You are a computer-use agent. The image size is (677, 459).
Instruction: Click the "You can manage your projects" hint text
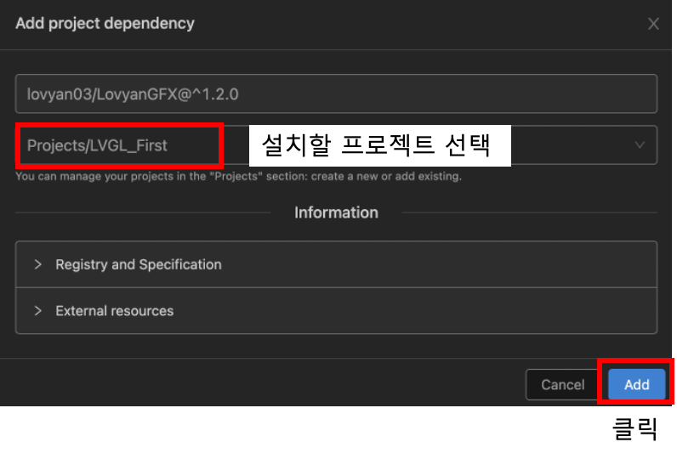point(238,176)
